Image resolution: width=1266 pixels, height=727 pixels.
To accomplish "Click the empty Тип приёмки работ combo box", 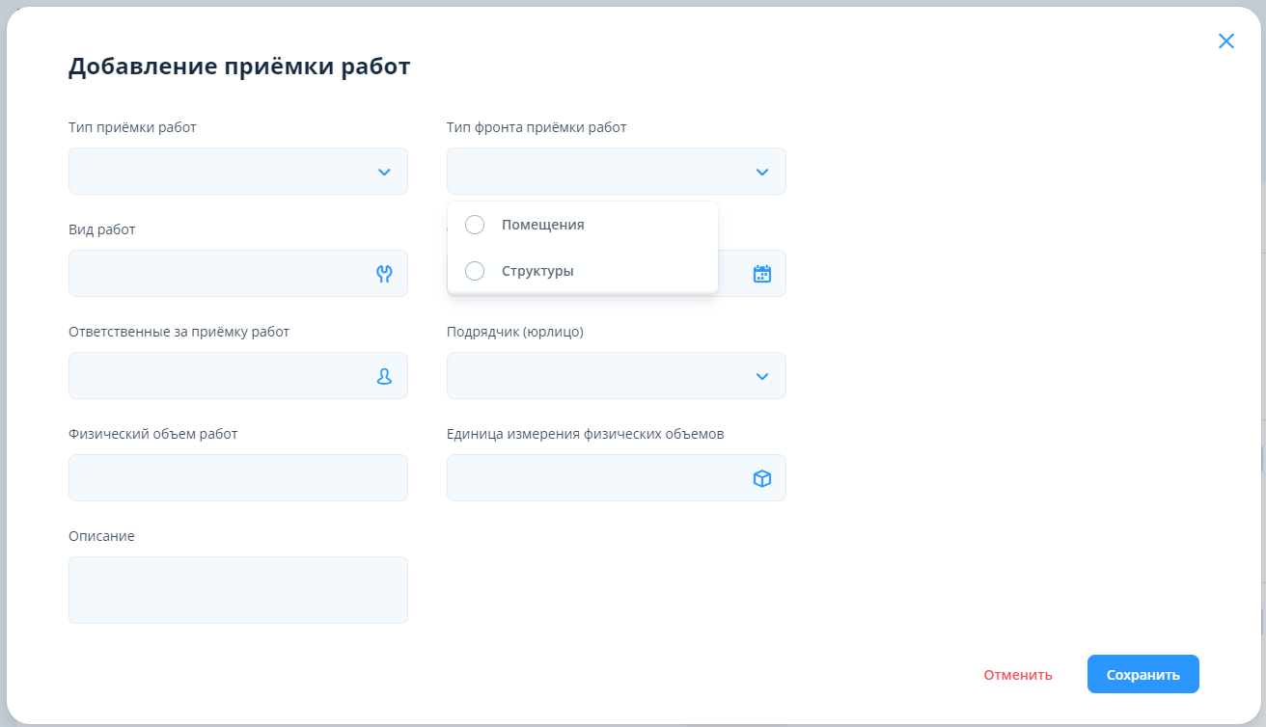I will 217,172.
